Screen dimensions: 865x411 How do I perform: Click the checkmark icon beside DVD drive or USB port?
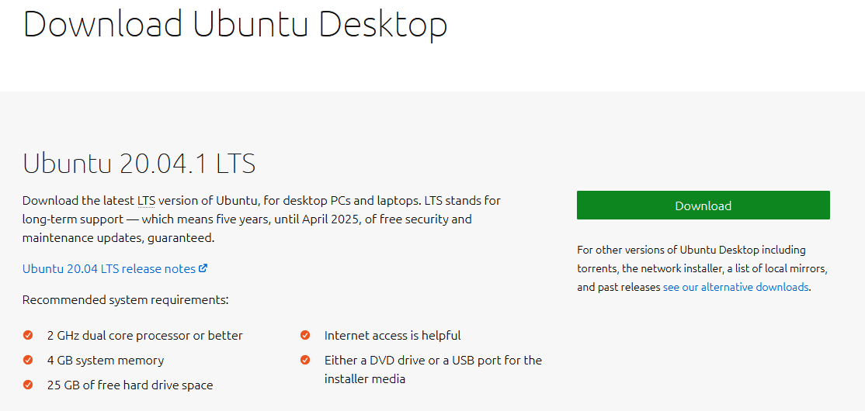tap(305, 360)
